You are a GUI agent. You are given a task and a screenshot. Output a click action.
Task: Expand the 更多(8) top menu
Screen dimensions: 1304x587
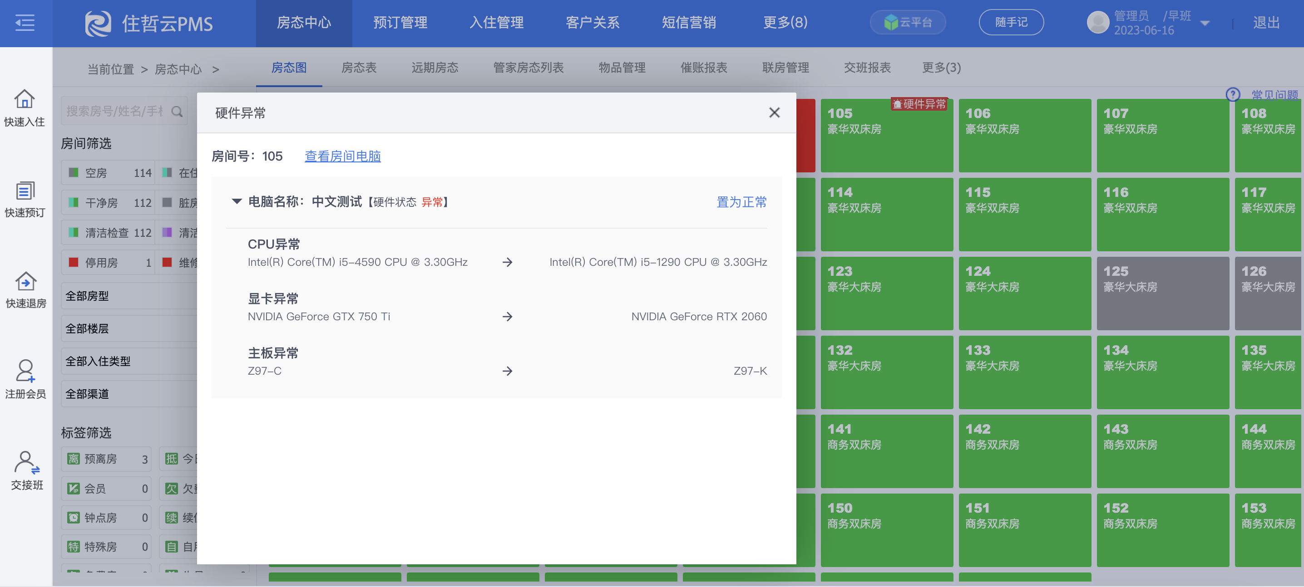[785, 22]
